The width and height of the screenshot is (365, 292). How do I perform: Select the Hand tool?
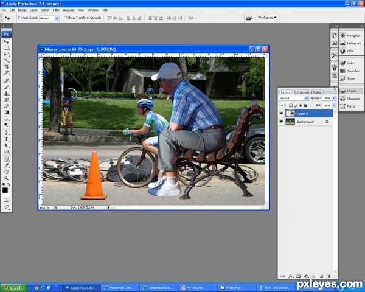click(x=6, y=172)
